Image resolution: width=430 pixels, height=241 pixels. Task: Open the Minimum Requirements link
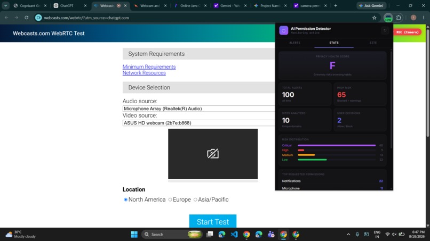coord(149,67)
